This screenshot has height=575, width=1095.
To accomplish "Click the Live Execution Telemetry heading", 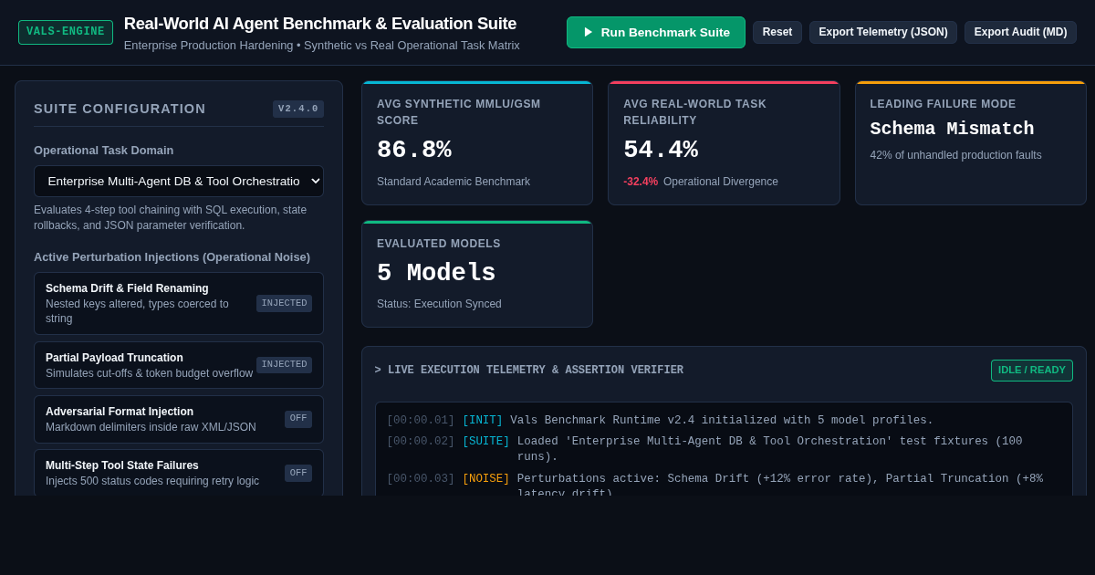I will (529, 371).
